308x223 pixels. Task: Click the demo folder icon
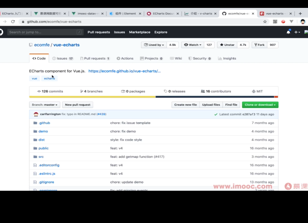[x=35, y=131]
